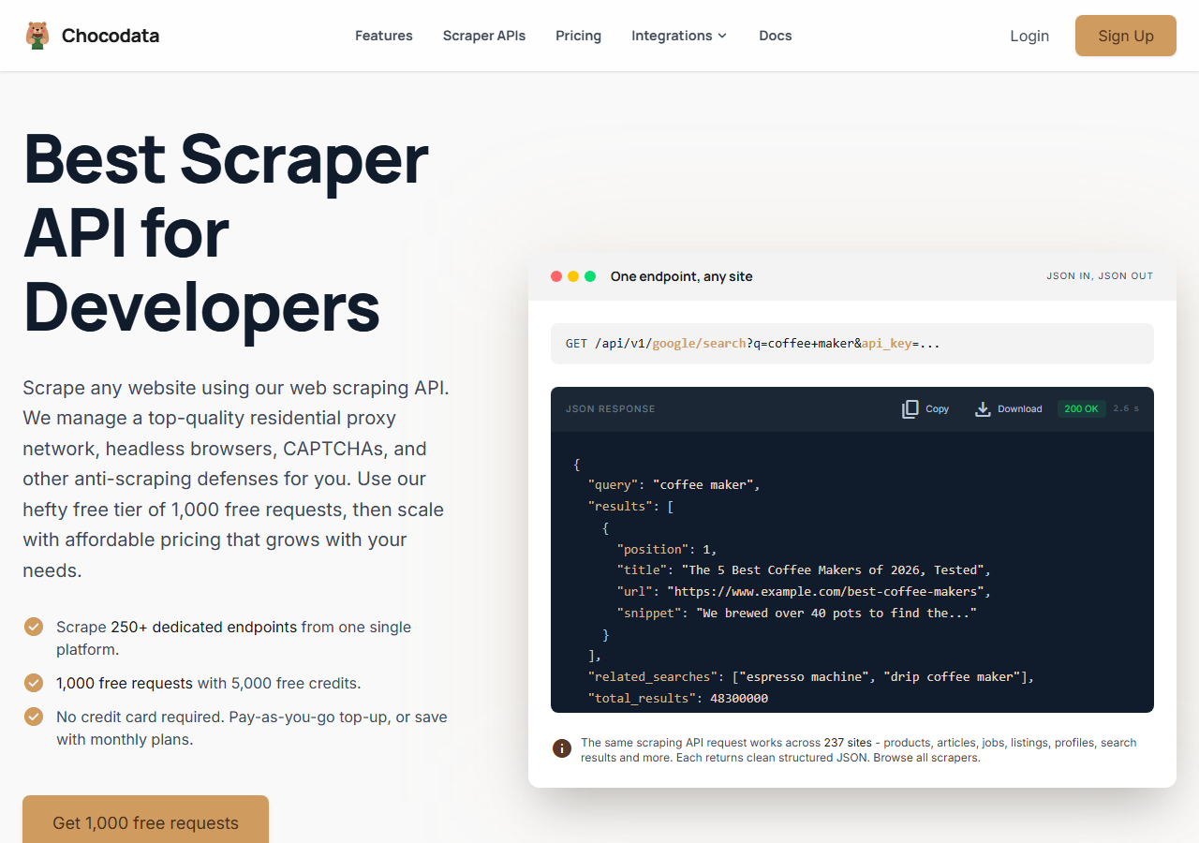Click the "total_results": 48300000 line

click(x=678, y=698)
